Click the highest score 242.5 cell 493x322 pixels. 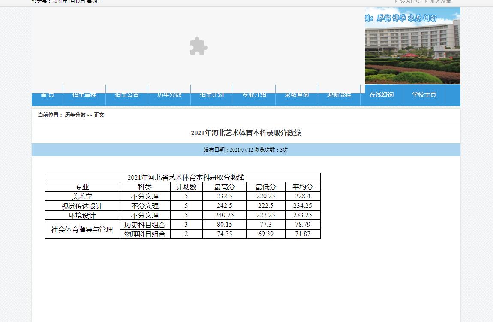point(225,206)
